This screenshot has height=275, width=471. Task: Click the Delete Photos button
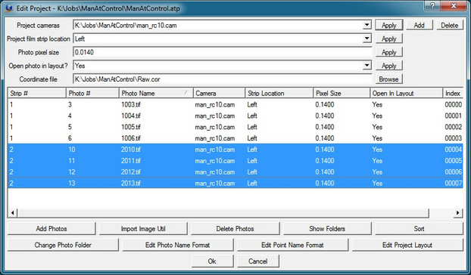(235, 229)
